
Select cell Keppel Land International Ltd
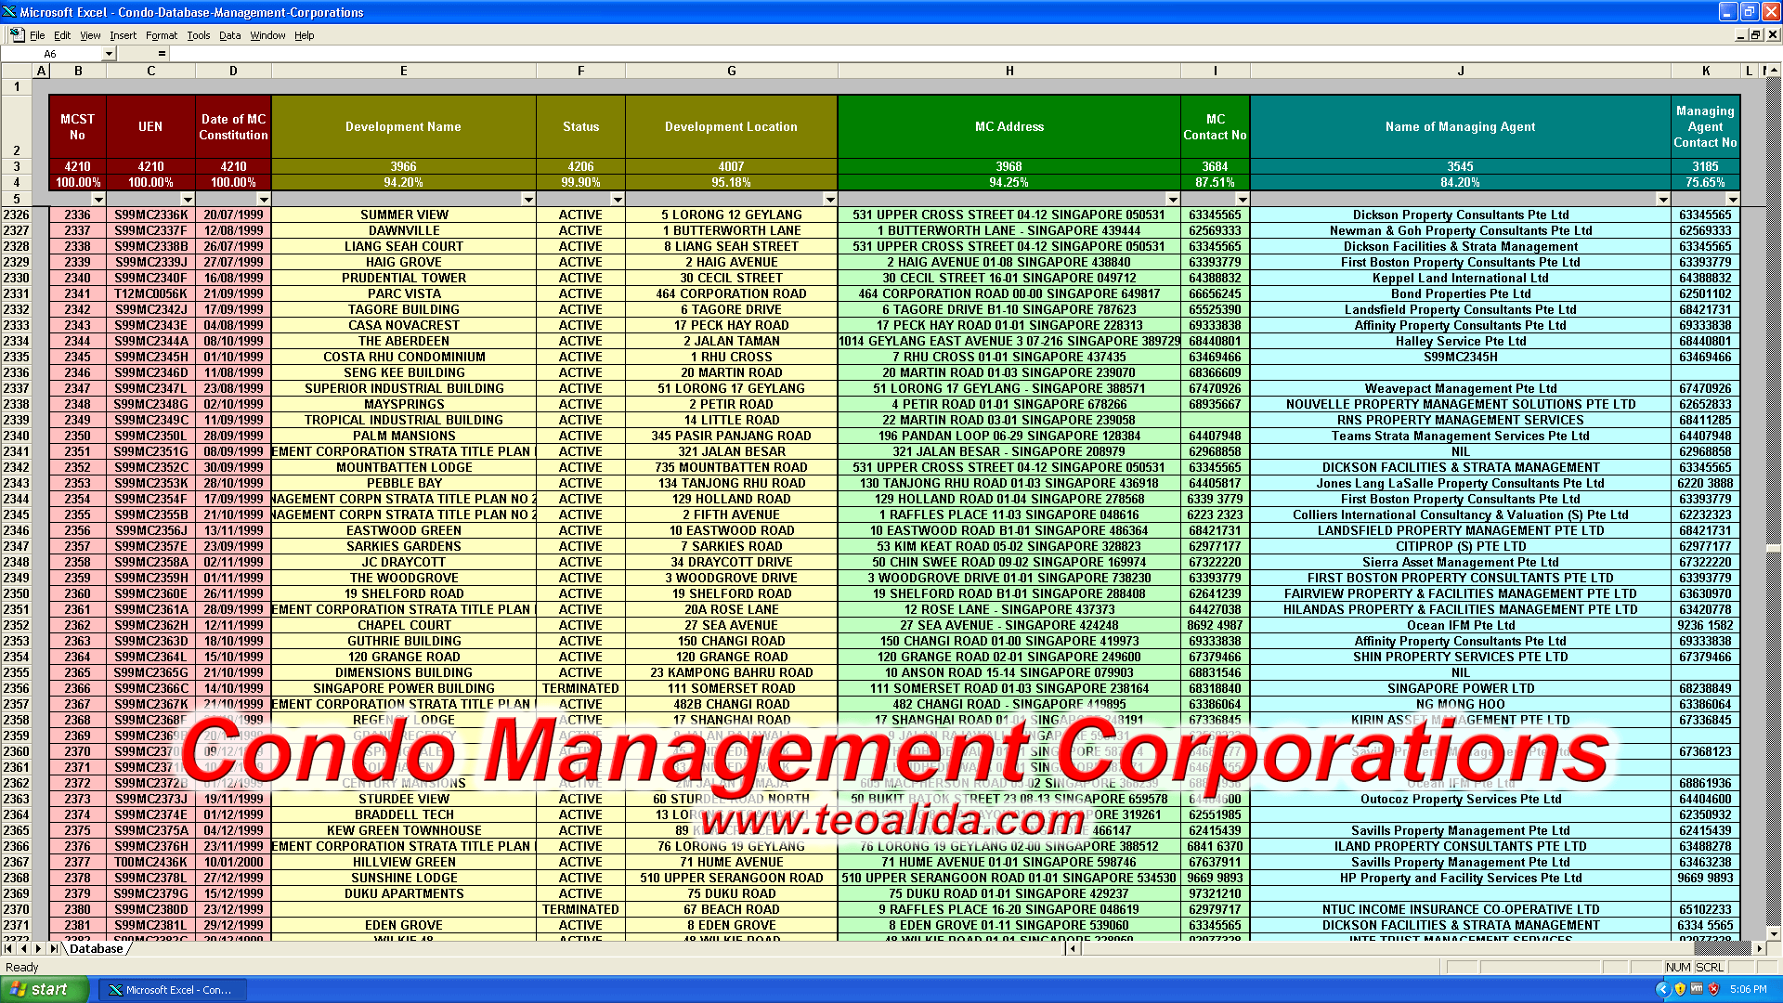coord(1461,278)
